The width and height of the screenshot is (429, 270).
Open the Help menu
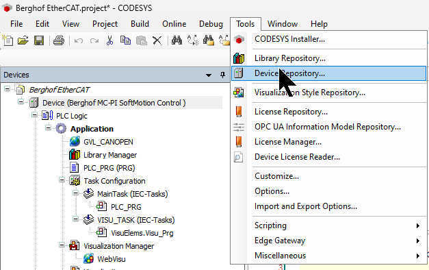[319, 24]
